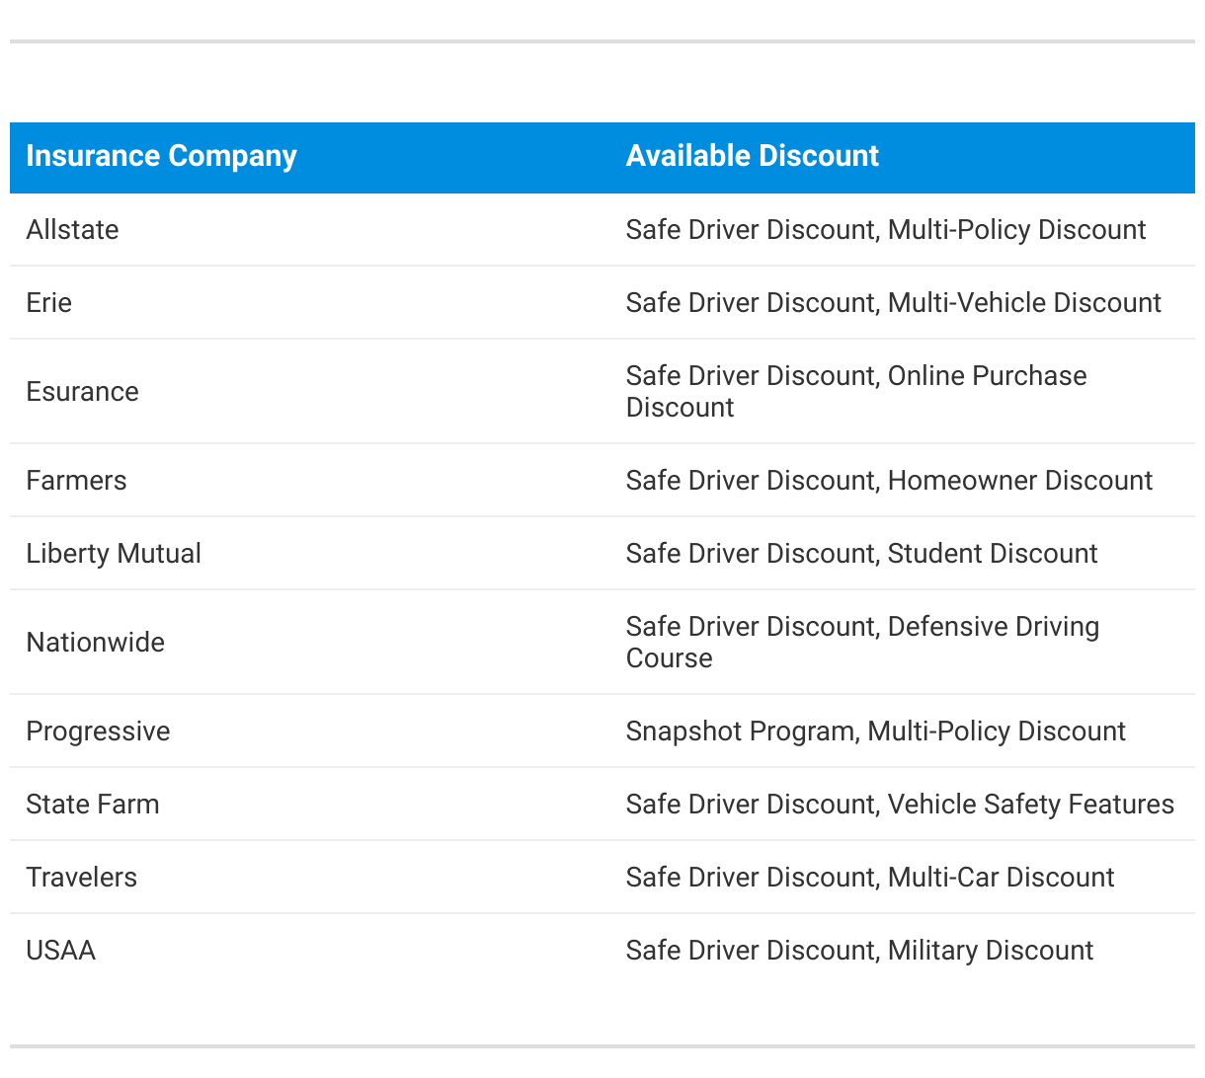
Task: Select Erie's Multi-Vehicle Discount entry
Action: (1024, 303)
